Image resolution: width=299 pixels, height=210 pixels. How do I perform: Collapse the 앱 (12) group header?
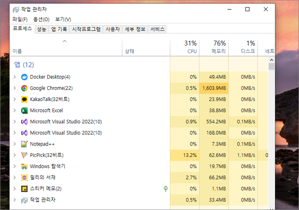(24, 65)
